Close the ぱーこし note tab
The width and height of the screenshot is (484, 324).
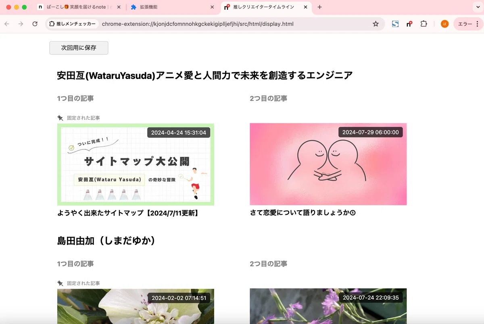click(x=119, y=7)
